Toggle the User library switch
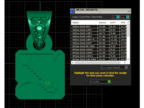This screenshot has width=144, height=108. [125, 17]
